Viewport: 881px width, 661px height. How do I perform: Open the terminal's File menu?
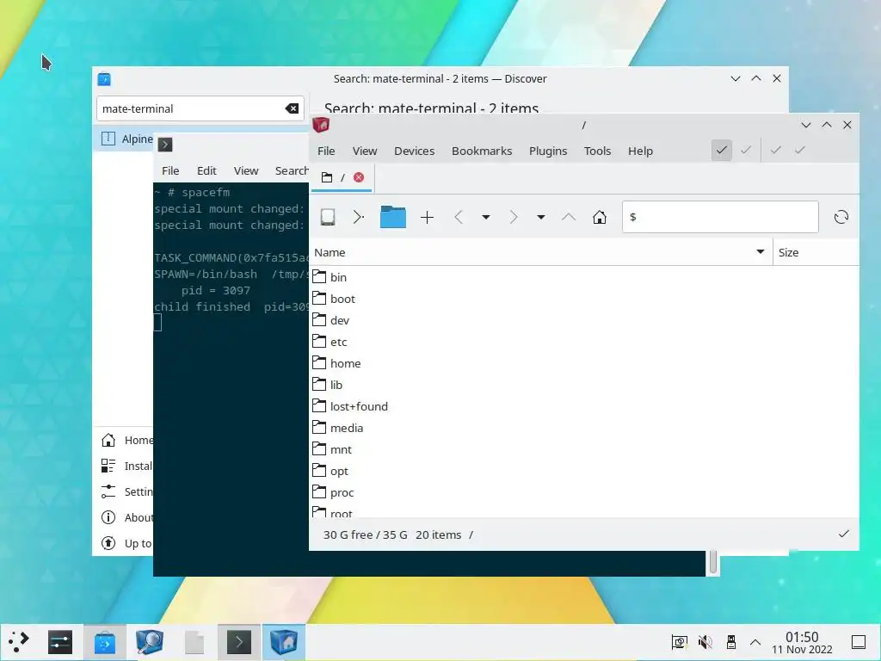click(x=170, y=171)
